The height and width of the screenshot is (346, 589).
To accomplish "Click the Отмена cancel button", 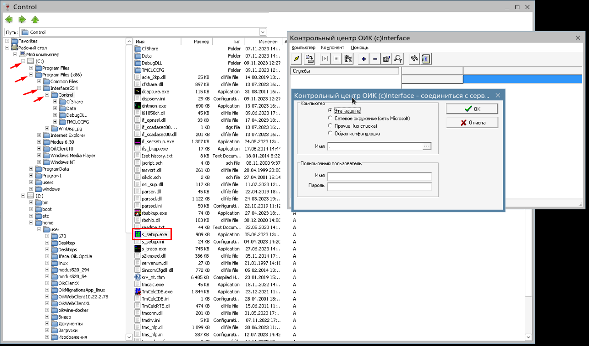I will pos(472,123).
